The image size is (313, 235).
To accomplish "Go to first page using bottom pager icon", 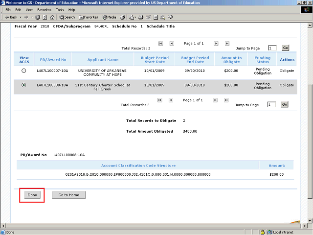I will [x=159, y=100].
